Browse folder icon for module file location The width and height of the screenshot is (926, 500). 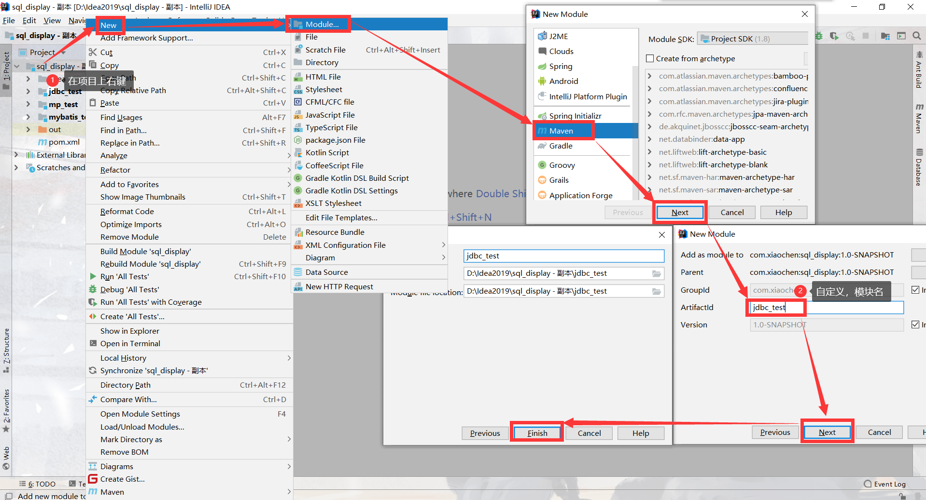pyautogui.click(x=657, y=291)
